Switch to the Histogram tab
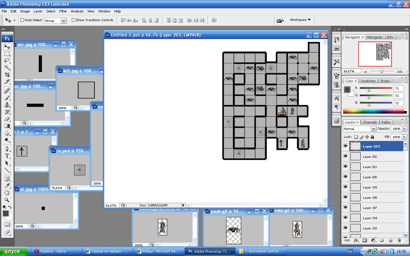 point(374,37)
